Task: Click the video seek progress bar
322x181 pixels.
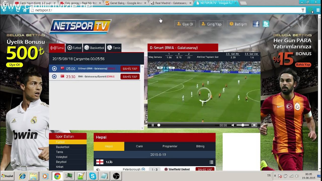Action: pos(186,125)
